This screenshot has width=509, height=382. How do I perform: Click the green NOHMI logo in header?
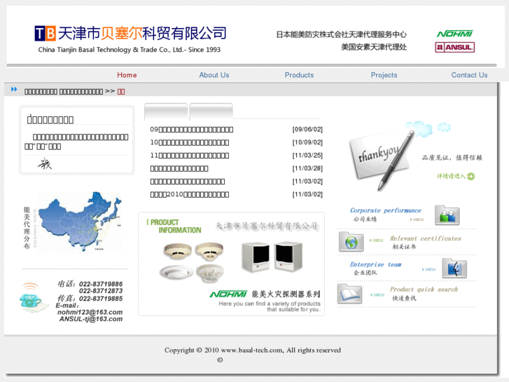pyautogui.click(x=454, y=34)
